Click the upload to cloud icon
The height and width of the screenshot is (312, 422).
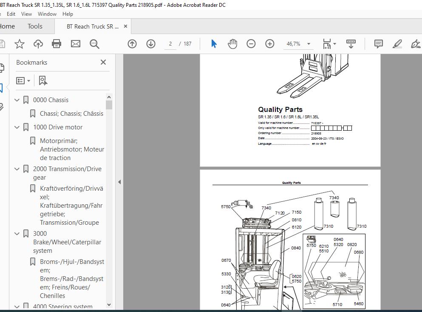pyautogui.click(x=38, y=44)
